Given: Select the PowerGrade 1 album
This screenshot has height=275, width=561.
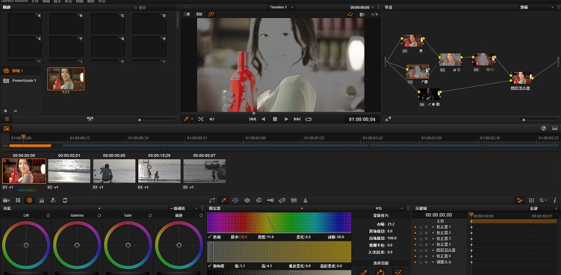Looking at the screenshot, I should tap(21, 81).
